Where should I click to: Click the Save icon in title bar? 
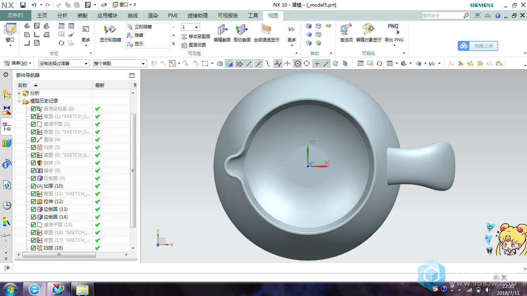(23, 5)
